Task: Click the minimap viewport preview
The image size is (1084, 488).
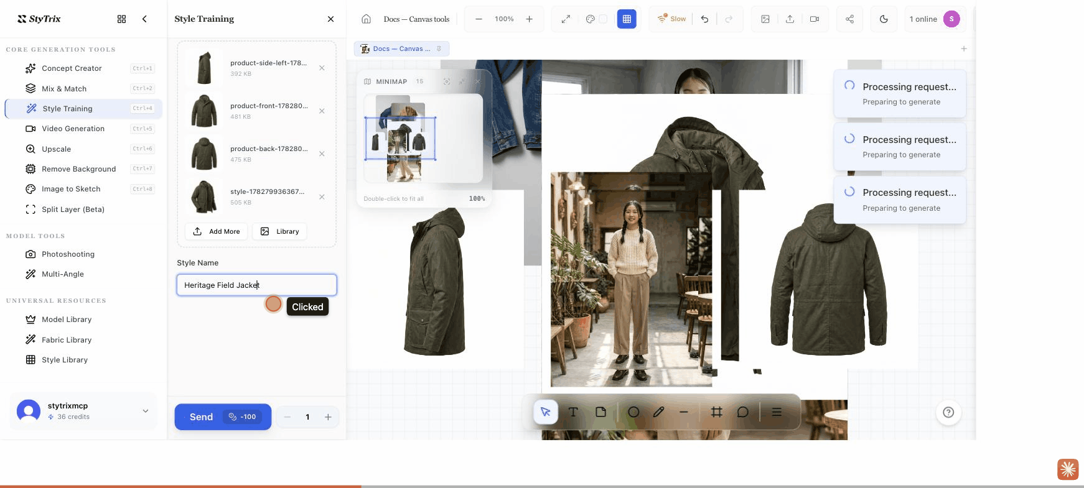Action: coord(400,139)
